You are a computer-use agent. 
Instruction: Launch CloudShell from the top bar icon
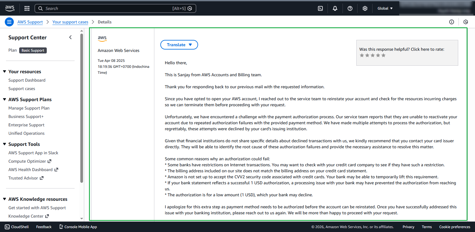tap(320, 8)
